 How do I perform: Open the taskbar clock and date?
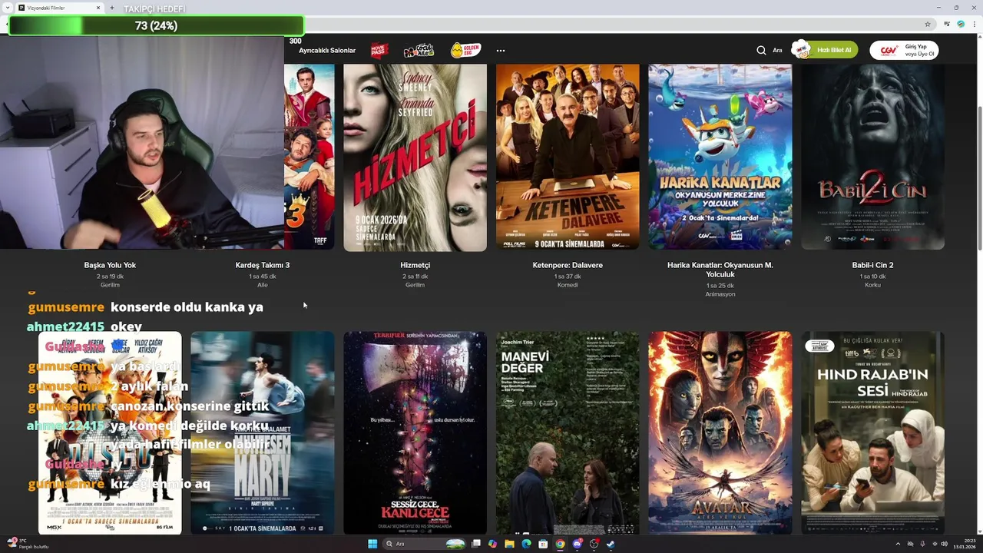click(x=965, y=544)
